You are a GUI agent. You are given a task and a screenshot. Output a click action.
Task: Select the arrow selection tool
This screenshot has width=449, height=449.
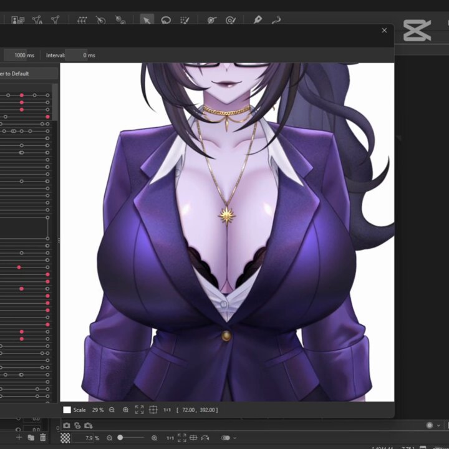pos(147,20)
